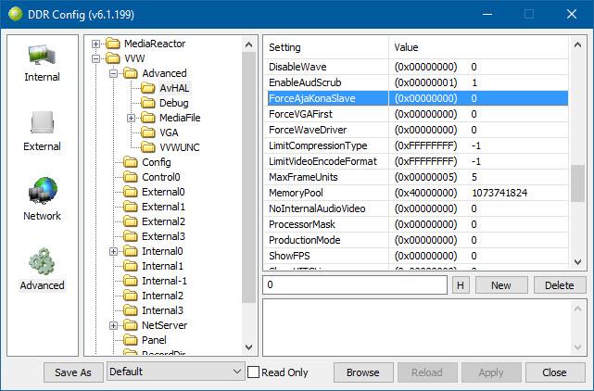Click the New setting button
The width and height of the screenshot is (594, 391).
click(501, 285)
